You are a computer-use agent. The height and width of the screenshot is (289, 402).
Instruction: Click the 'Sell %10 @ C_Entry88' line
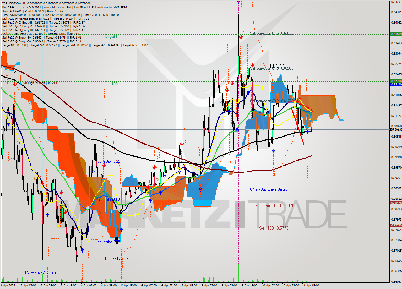pyautogui.click(x=43, y=30)
